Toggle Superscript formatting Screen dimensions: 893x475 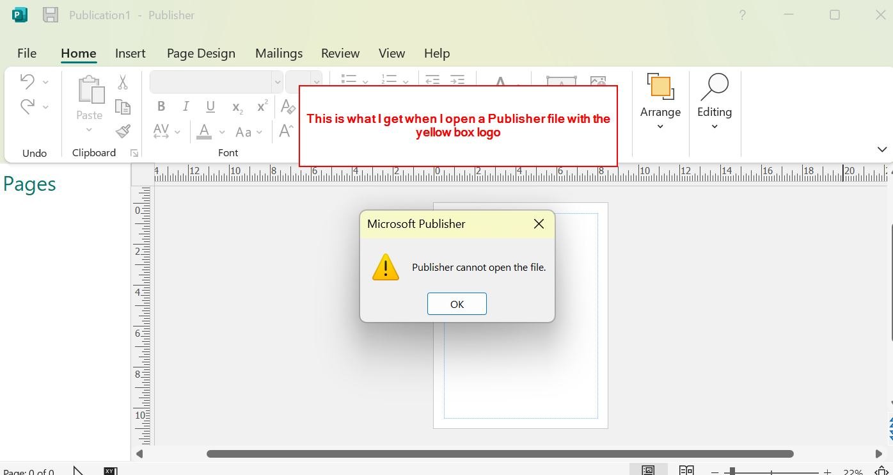click(x=262, y=106)
